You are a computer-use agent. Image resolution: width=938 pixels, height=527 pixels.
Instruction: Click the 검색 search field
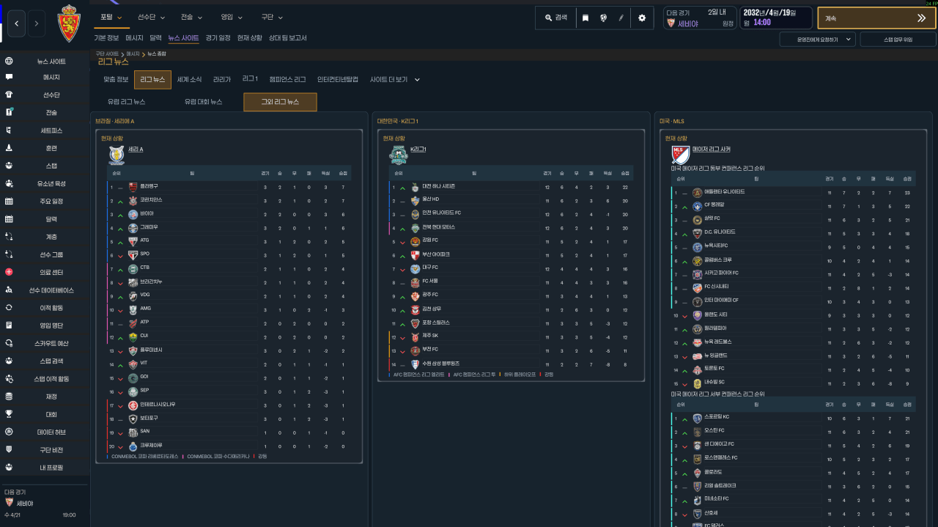point(555,18)
